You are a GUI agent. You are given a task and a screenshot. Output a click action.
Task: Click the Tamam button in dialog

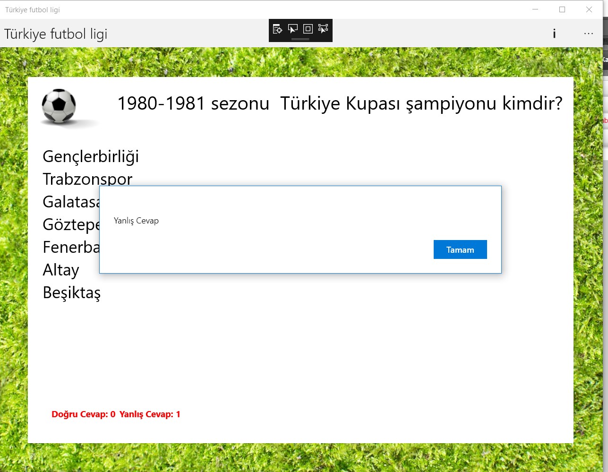point(460,249)
